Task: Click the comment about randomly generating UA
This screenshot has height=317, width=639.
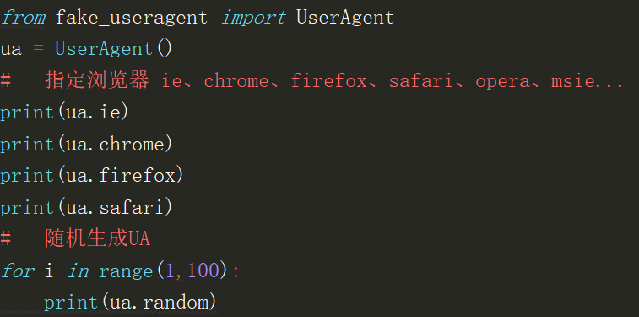Action: (75, 239)
